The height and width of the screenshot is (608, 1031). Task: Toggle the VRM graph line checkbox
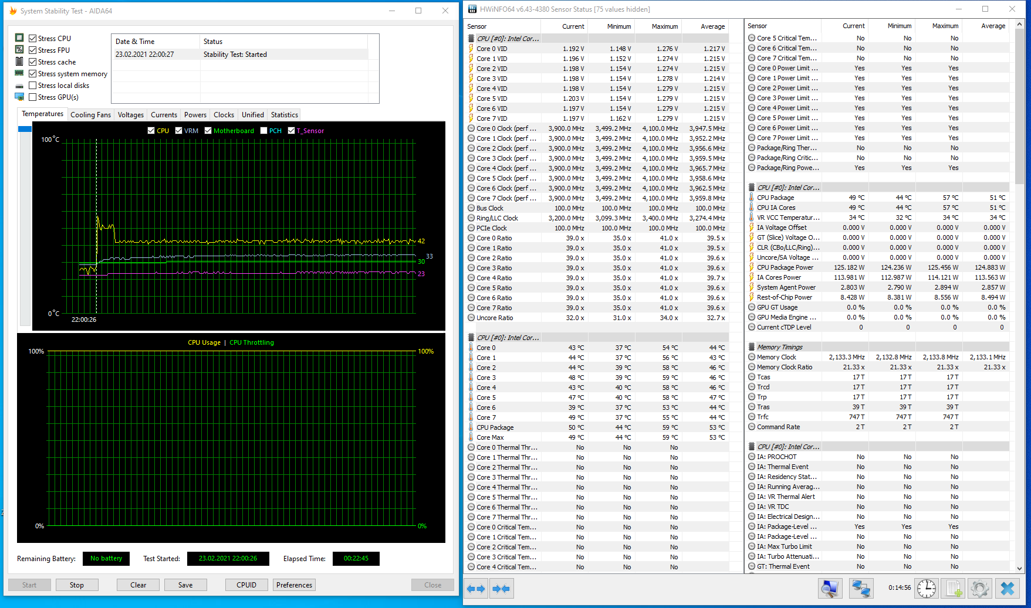(x=178, y=131)
